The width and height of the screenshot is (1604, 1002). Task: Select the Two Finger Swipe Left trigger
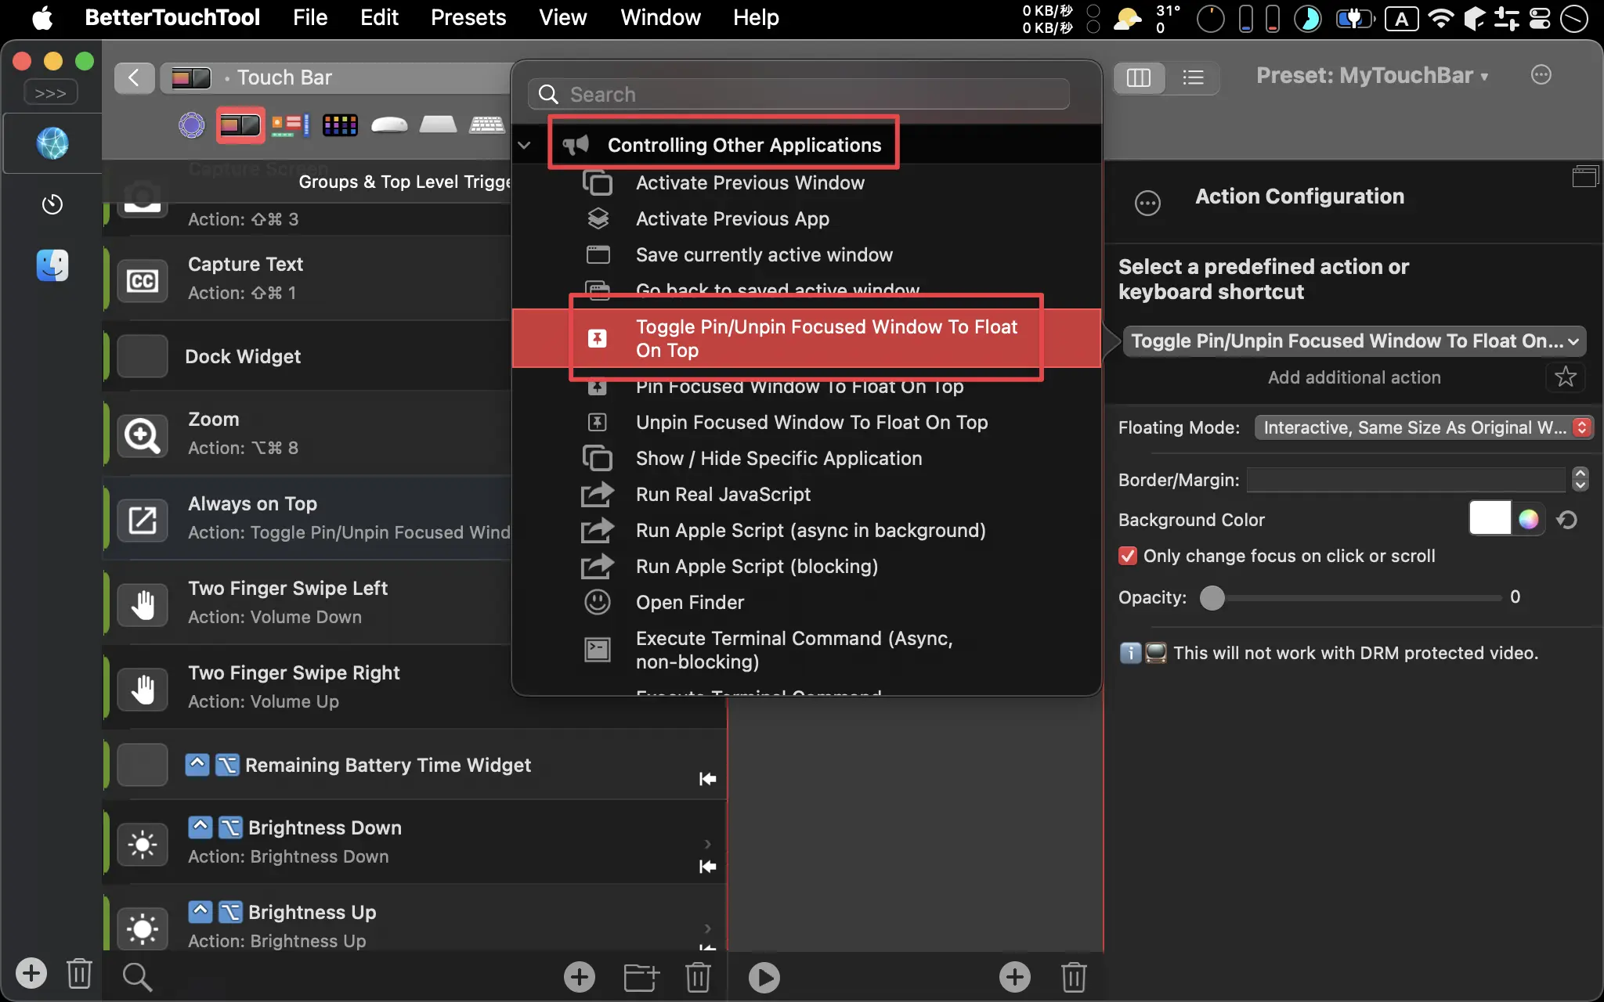coord(307,602)
